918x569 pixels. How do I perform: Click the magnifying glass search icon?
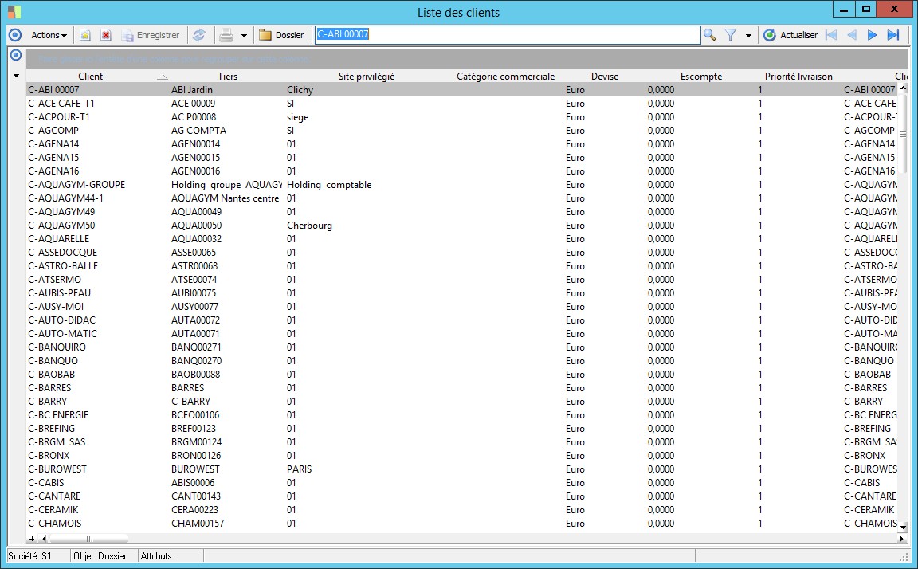709,35
